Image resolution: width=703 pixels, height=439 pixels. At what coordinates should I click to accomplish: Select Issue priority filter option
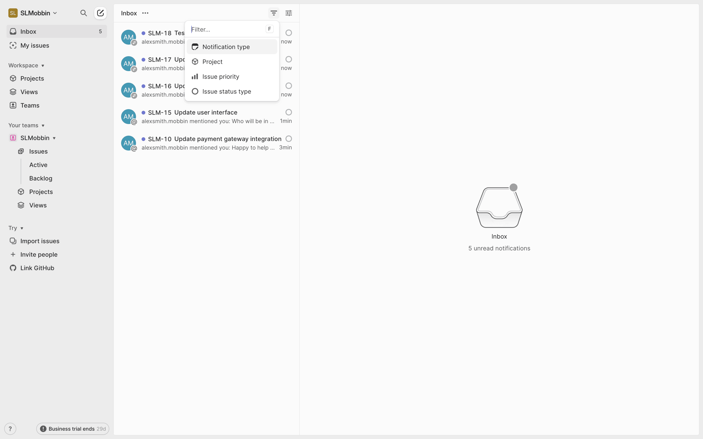click(232, 76)
